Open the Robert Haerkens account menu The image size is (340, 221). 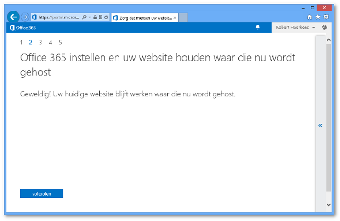295,28
